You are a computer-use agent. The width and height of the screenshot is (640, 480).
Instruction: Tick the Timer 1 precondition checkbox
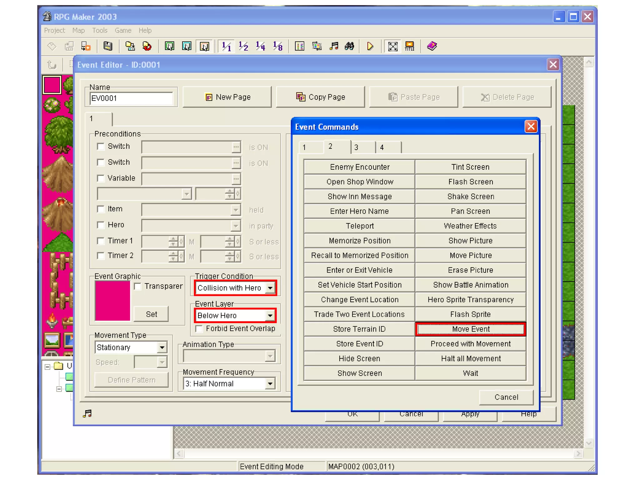click(x=101, y=241)
